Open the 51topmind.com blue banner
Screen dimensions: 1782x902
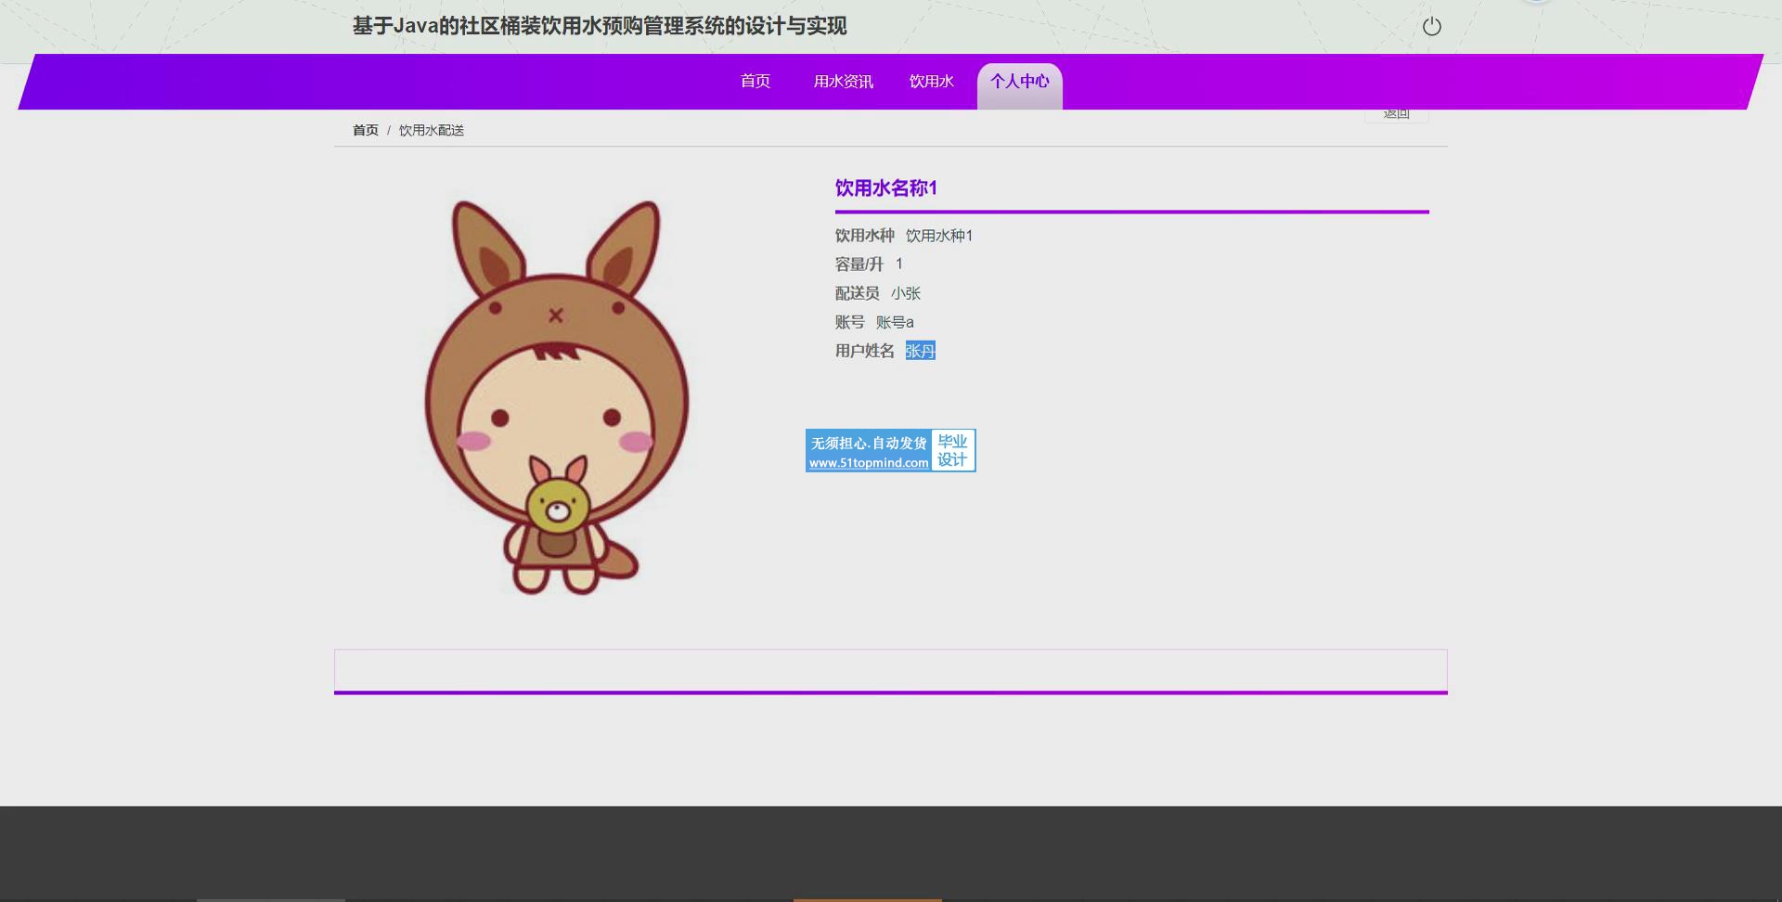click(868, 451)
